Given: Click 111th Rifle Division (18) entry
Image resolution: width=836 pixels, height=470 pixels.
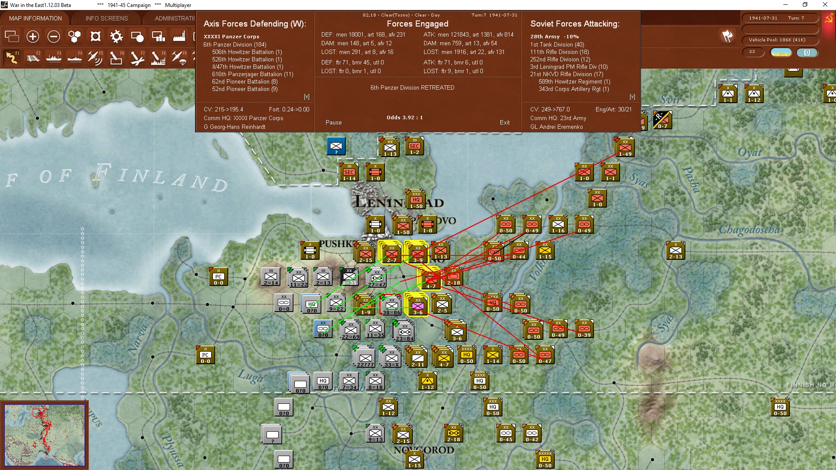Looking at the screenshot, I should click(559, 52).
